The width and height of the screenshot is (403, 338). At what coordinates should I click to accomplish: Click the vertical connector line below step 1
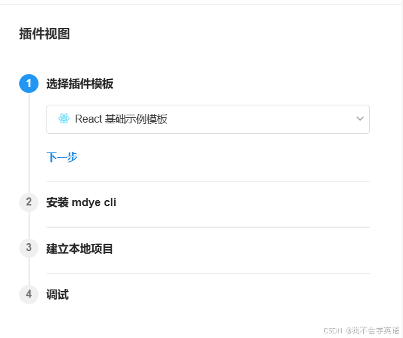coord(29,142)
